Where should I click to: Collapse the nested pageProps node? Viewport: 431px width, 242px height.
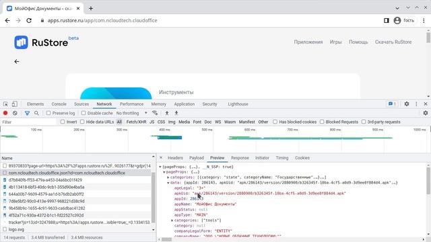(164, 172)
